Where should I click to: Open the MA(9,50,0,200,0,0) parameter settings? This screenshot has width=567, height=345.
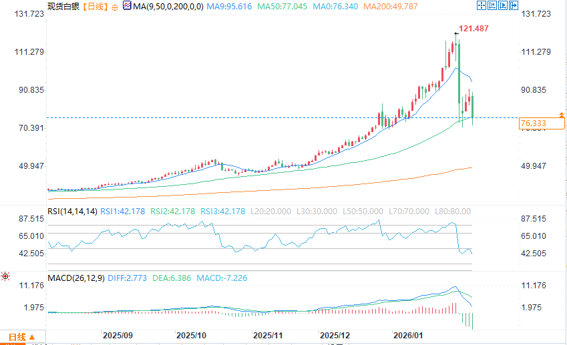(168, 7)
